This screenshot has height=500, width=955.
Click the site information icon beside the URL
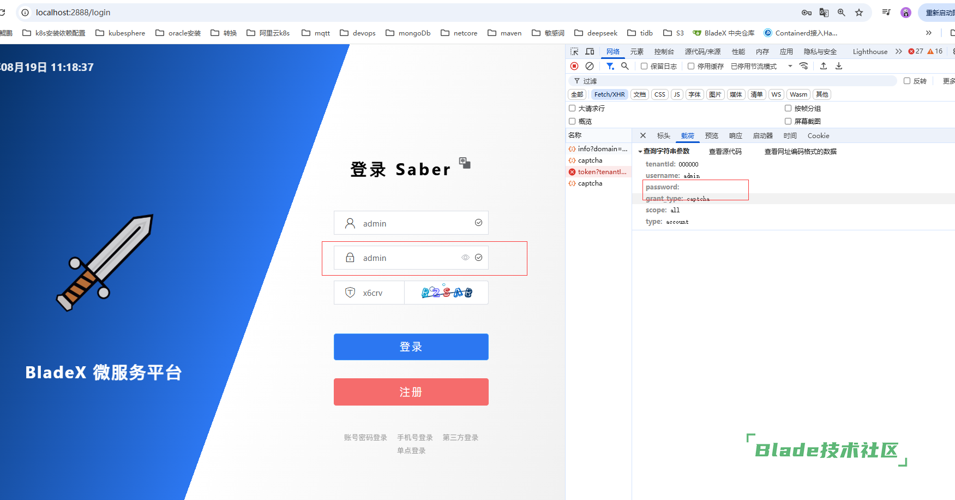click(x=25, y=12)
